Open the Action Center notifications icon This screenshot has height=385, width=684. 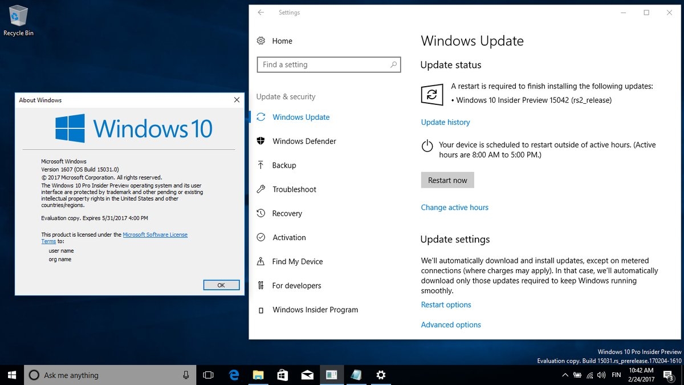coord(667,375)
